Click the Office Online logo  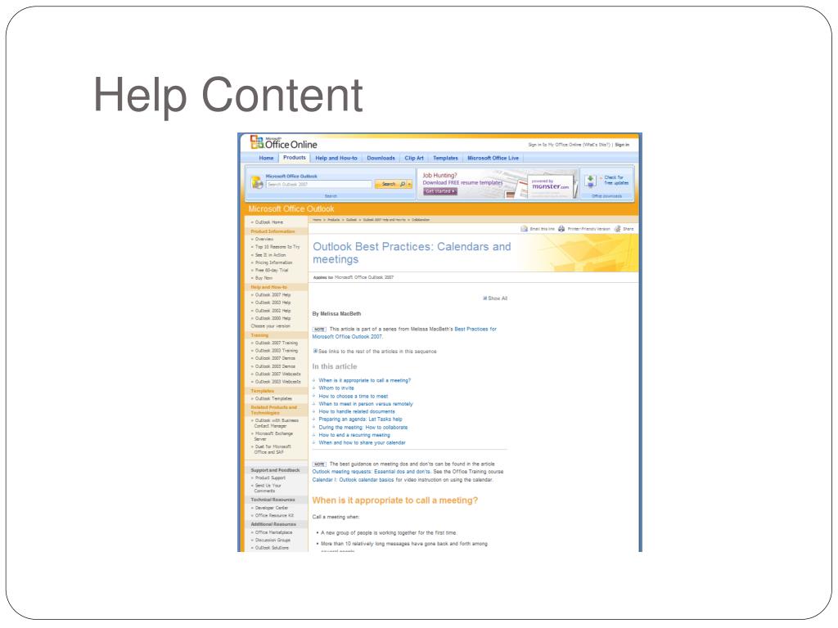click(x=284, y=142)
